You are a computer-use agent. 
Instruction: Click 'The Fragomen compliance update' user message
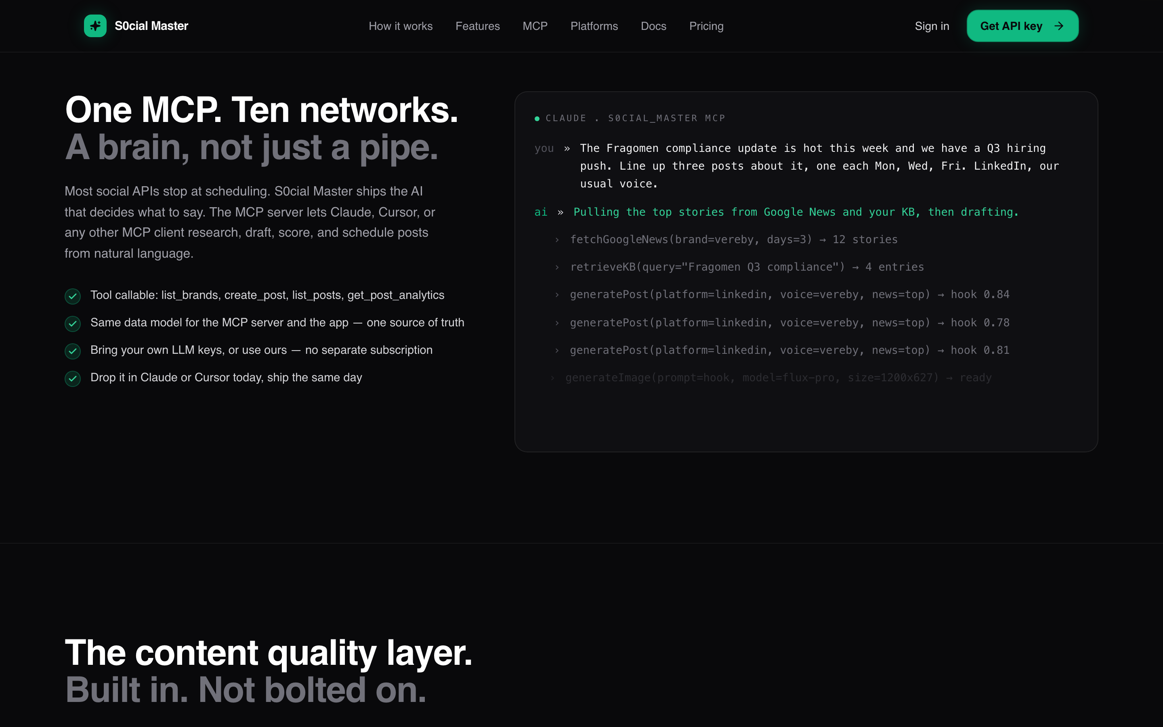[x=819, y=166]
